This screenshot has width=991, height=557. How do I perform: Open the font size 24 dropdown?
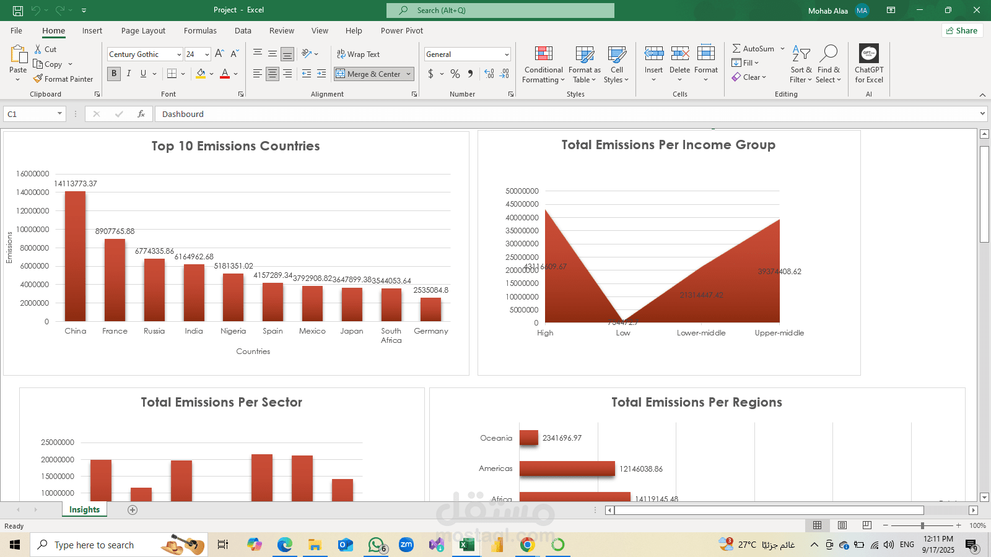coord(207,54)
